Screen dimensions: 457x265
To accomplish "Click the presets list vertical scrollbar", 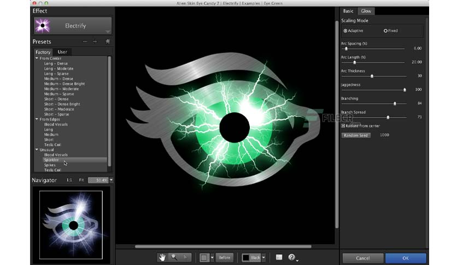I will tap(109, 111).
